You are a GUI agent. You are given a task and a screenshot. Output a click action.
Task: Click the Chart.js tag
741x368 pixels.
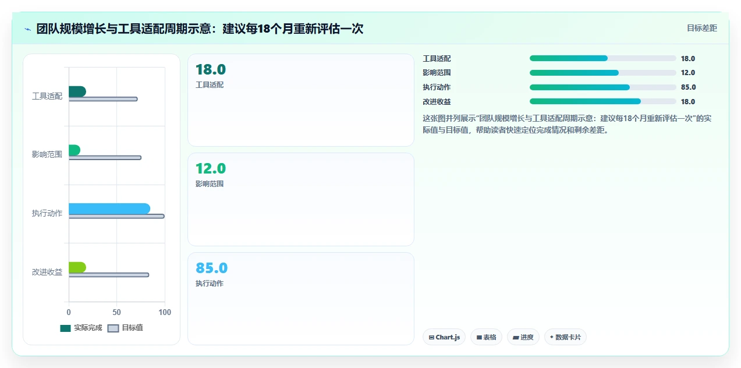pyautogui.click(x=444, y=337)
